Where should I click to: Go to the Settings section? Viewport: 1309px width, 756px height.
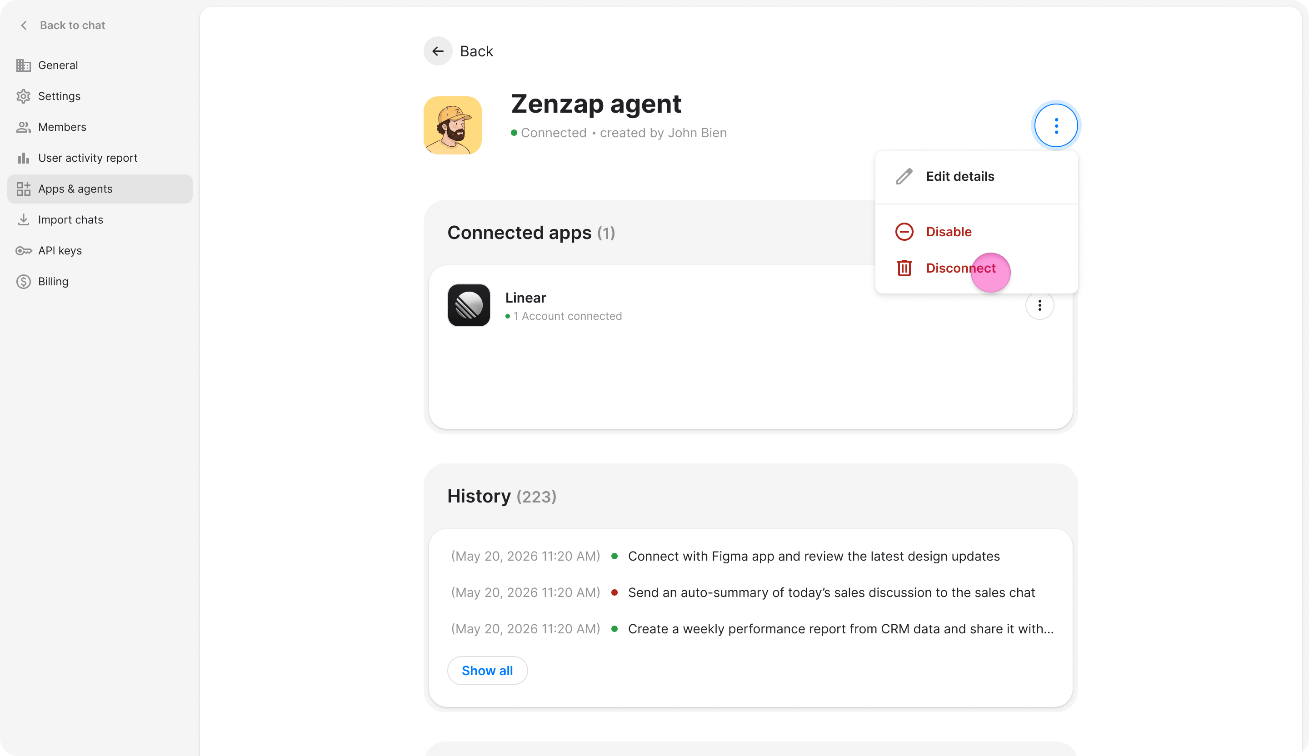click(100, 96)
